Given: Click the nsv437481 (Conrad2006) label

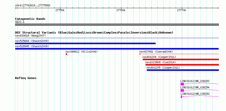Looking at the screenshot, I should [x=156, y=52].
